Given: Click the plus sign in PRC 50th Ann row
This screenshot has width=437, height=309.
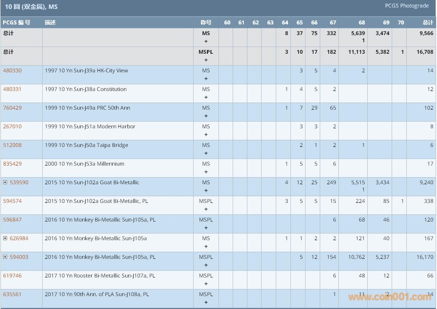Looking at the screenshot, I should [206, 116].
